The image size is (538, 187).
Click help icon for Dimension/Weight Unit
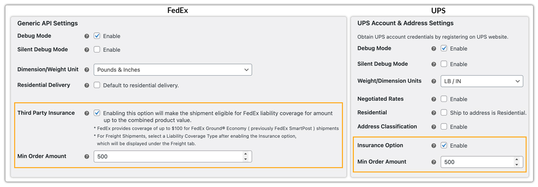point(87,70)
